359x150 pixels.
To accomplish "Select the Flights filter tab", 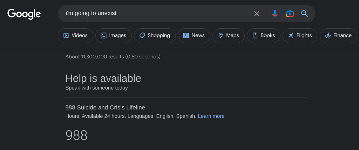I will click(x=300, y=36).
